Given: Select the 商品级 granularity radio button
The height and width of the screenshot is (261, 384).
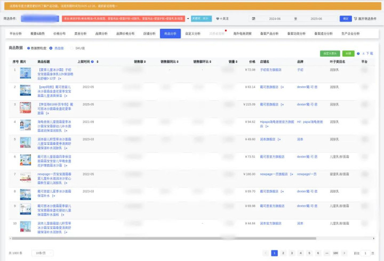Looking at the screenshot, I should (51, 48).
